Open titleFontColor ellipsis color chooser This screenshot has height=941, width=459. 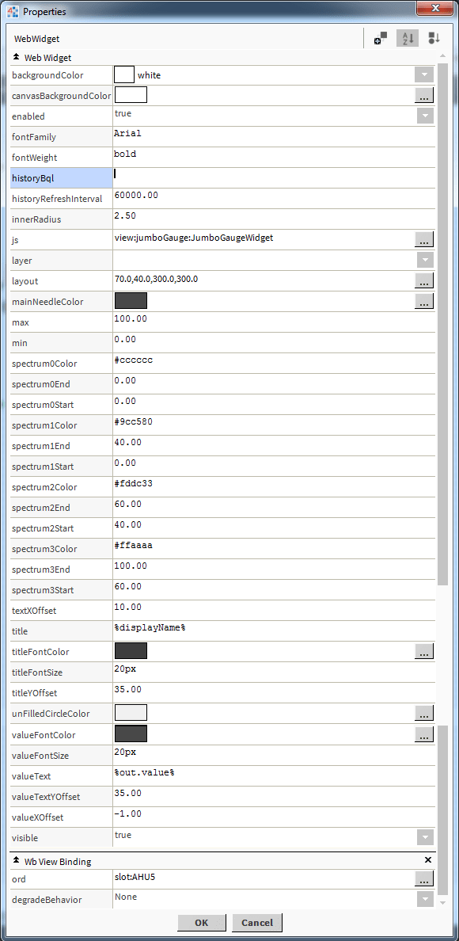pyautogui.click(x=424, y=651)
